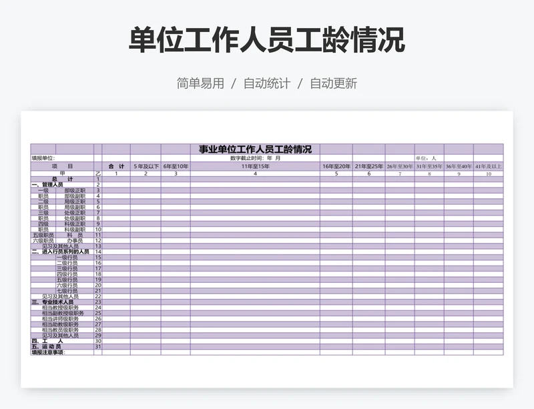Select the 16年至20年 column header
Image resolution: width=534 pixels, height=409 pixels.
[x=336, y=166]
